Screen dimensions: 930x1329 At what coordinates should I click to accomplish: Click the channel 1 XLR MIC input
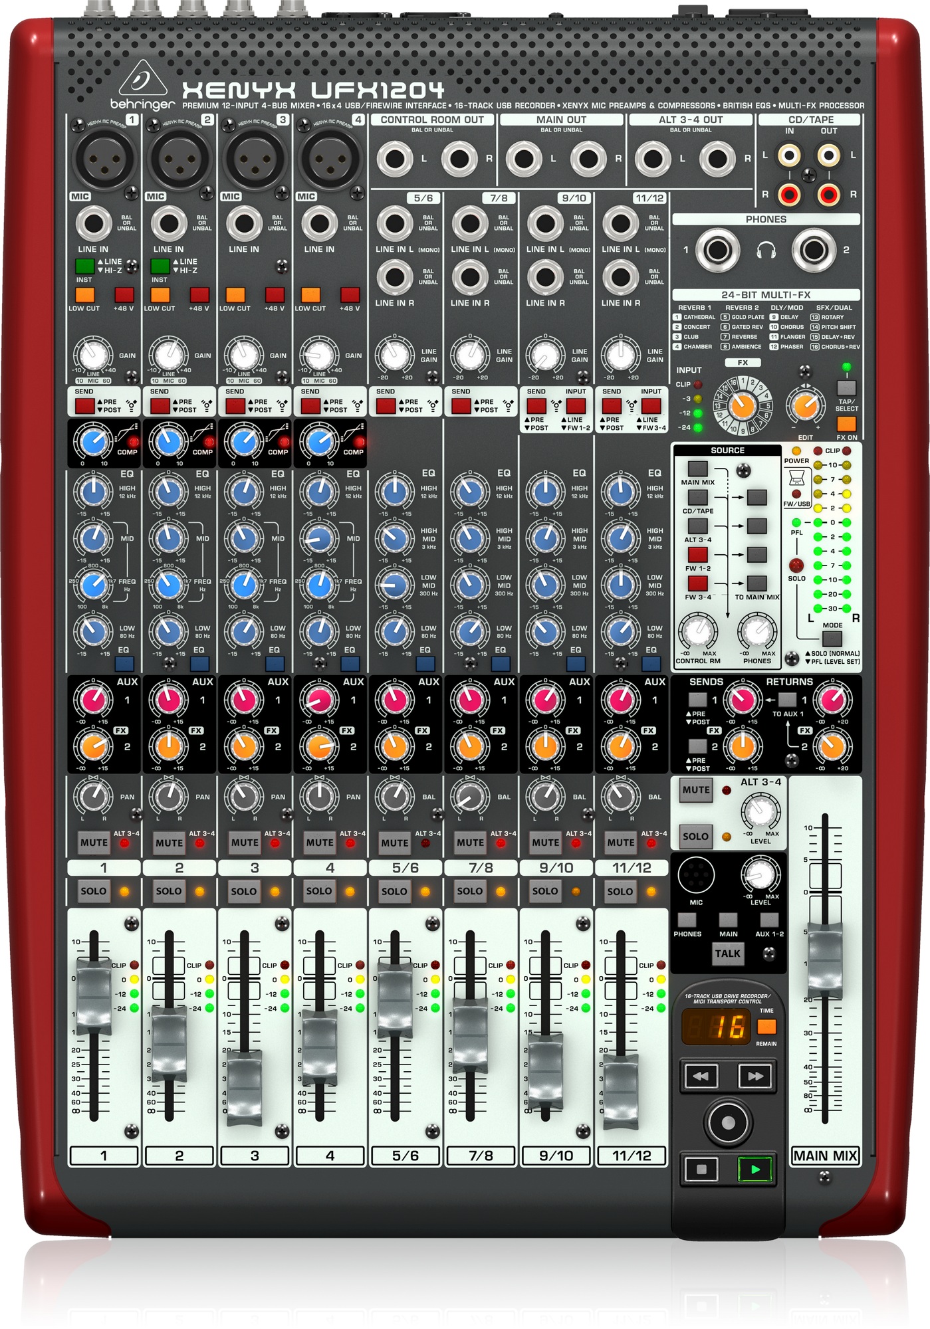104,160
